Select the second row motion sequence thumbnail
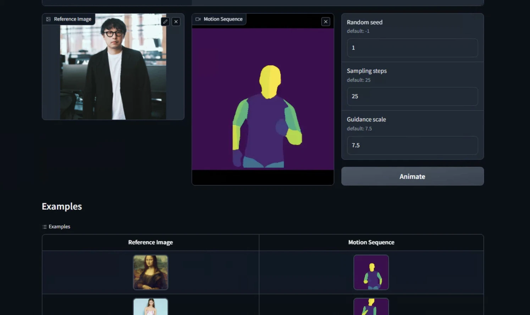The height and width of the screenshot is (315, 530). pyautogui.click(x=371, y=306)
